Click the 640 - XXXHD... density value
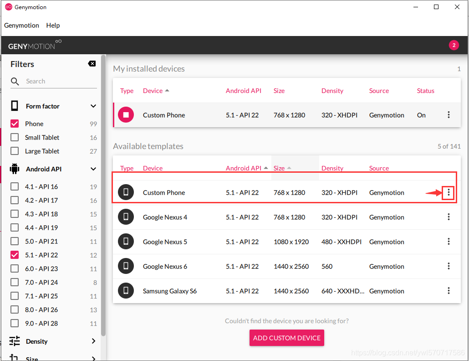469x361 pixels. (x=343, y=291)
